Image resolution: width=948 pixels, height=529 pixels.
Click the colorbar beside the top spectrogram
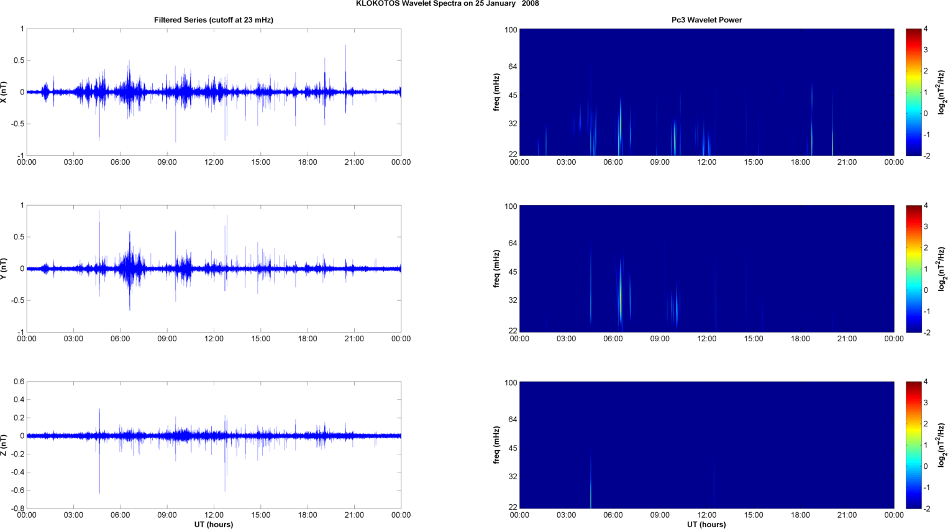[x=913, y=92]
